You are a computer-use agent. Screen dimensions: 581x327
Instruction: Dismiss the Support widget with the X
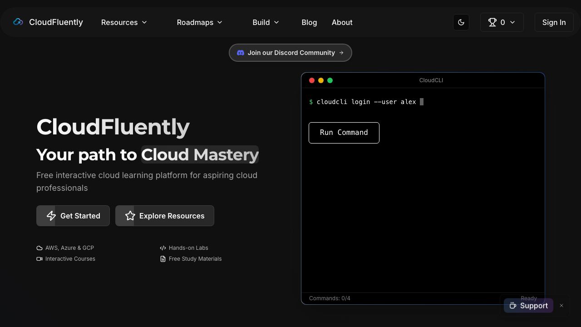561,306
